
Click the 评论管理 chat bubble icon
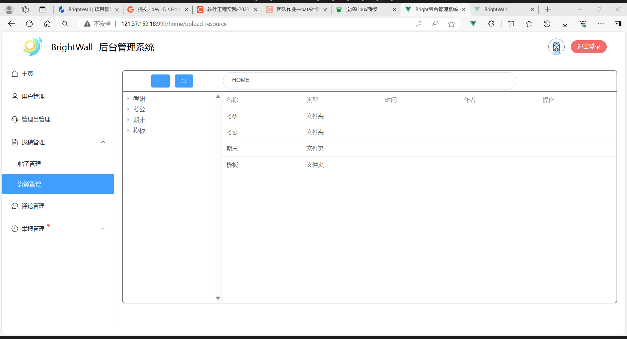coord(15,206)
